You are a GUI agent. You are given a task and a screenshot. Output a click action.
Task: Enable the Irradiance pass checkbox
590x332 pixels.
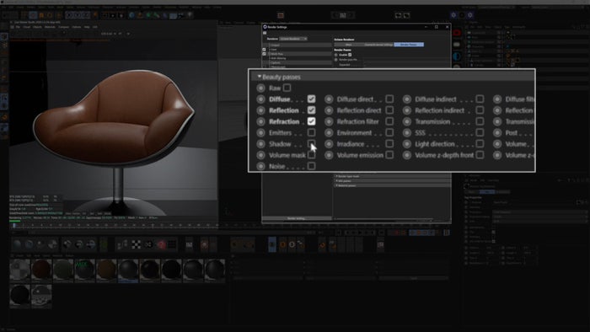click(x=389, y=143)
